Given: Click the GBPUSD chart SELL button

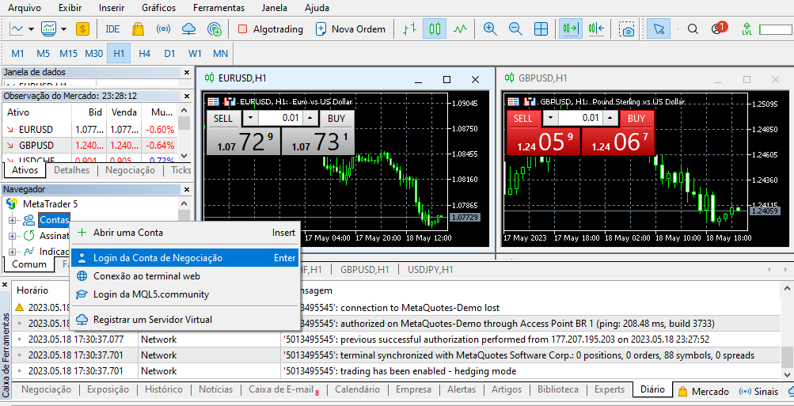Looking at the screenshot, I should click(x=523, y=119).
